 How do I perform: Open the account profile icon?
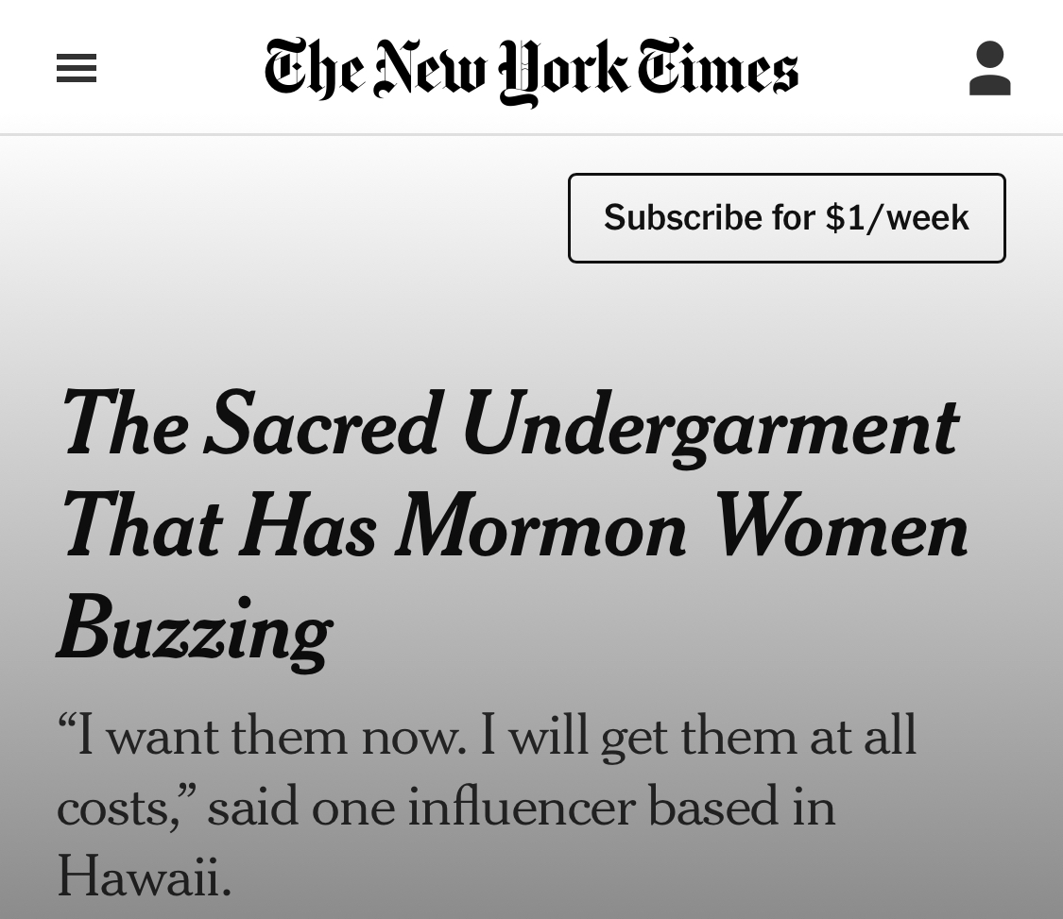coord(990,68)
